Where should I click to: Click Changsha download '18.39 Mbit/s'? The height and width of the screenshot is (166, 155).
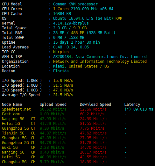[93, 162]
